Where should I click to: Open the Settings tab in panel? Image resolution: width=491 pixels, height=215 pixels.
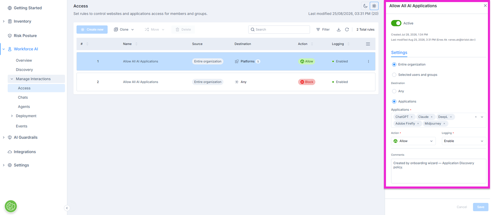(x=399, y=53)
